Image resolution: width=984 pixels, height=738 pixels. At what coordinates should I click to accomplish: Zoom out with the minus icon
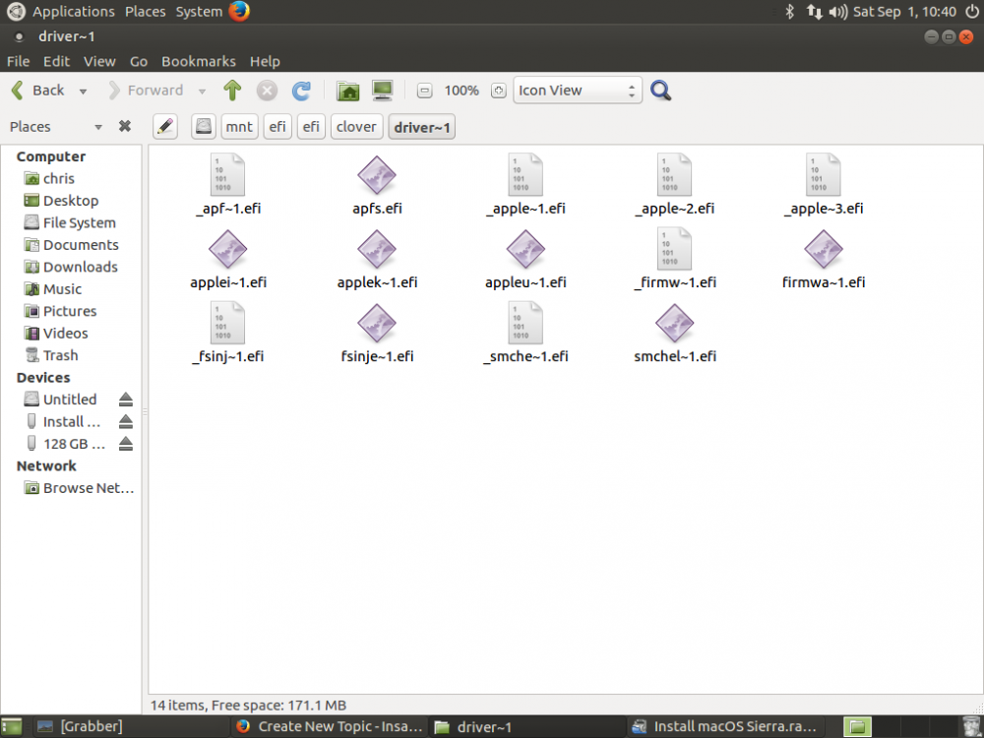424,91
